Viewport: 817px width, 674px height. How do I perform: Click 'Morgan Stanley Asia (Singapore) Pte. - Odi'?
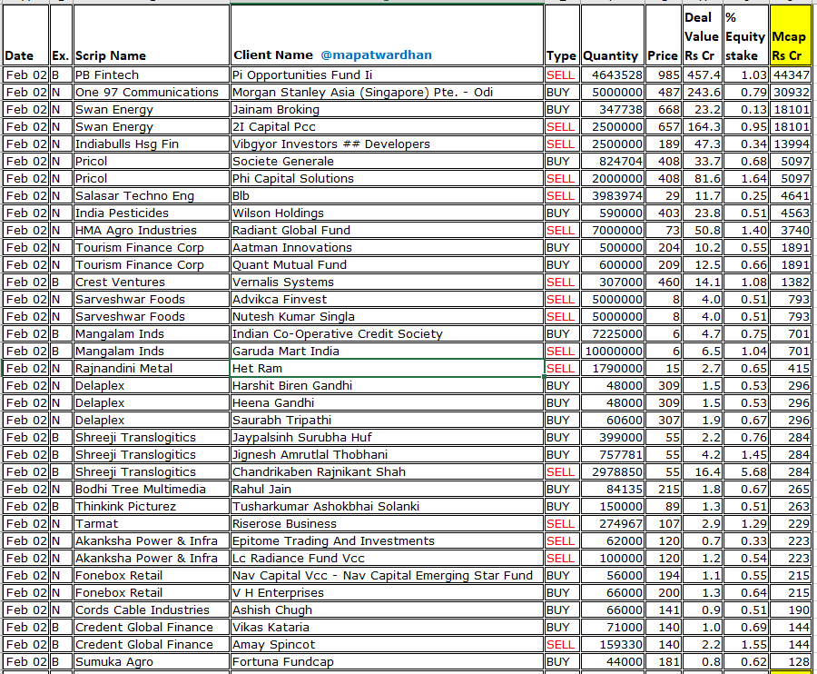(387, 93)
